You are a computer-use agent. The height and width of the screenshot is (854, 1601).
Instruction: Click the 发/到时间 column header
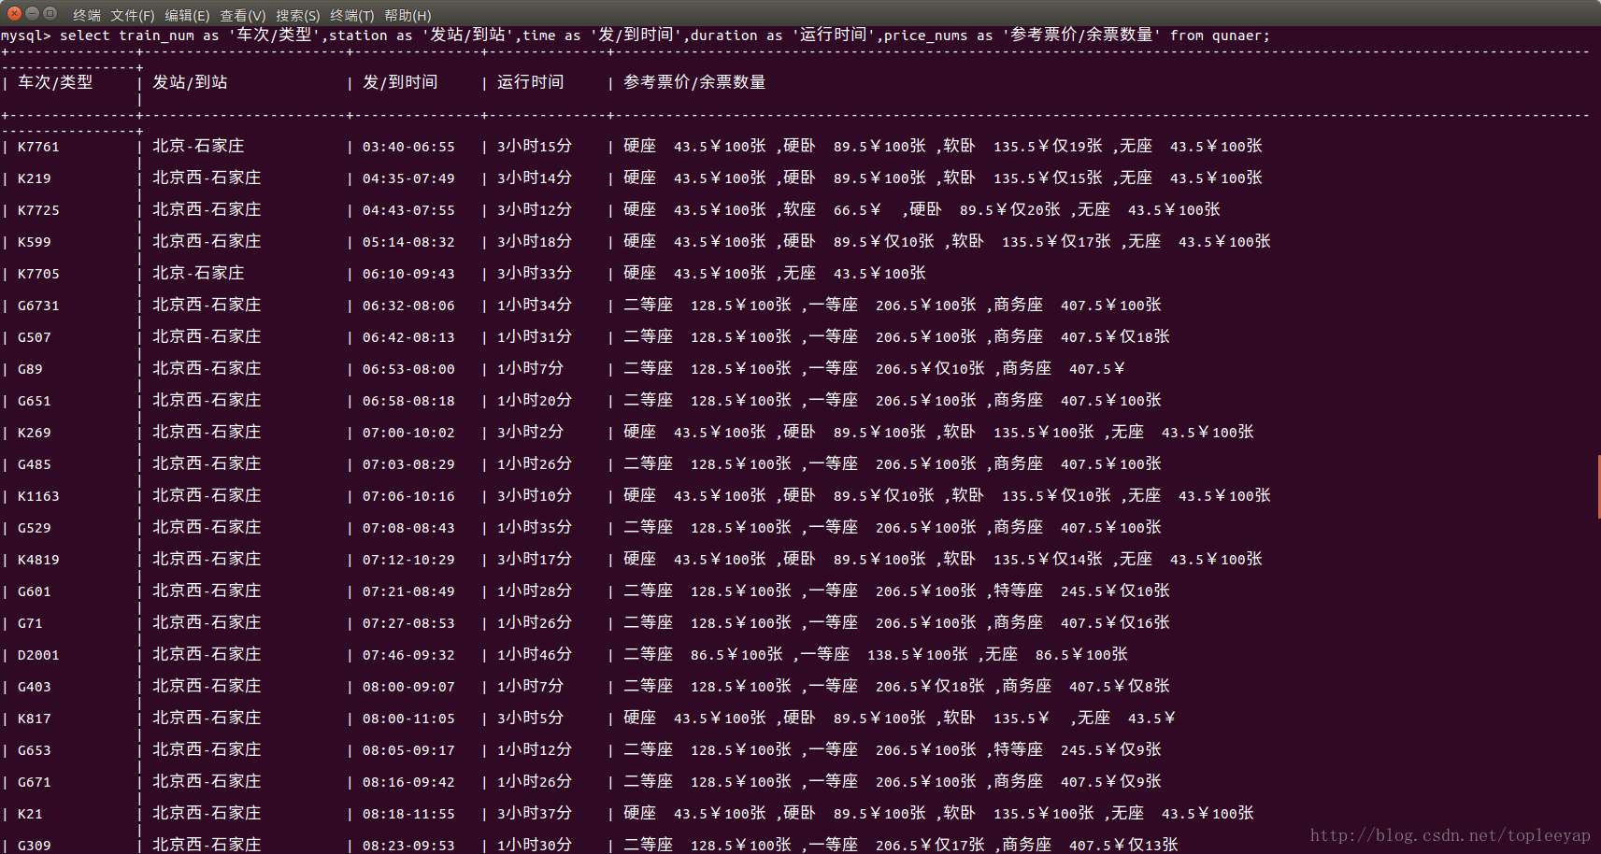click(400, 82)
